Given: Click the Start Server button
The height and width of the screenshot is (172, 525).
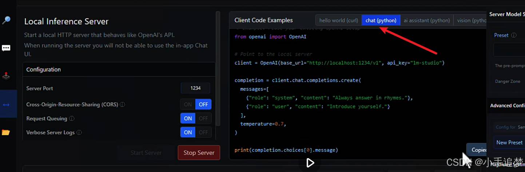Looking at the screenshot, I should pyautogui.click(x=146, y=153).
